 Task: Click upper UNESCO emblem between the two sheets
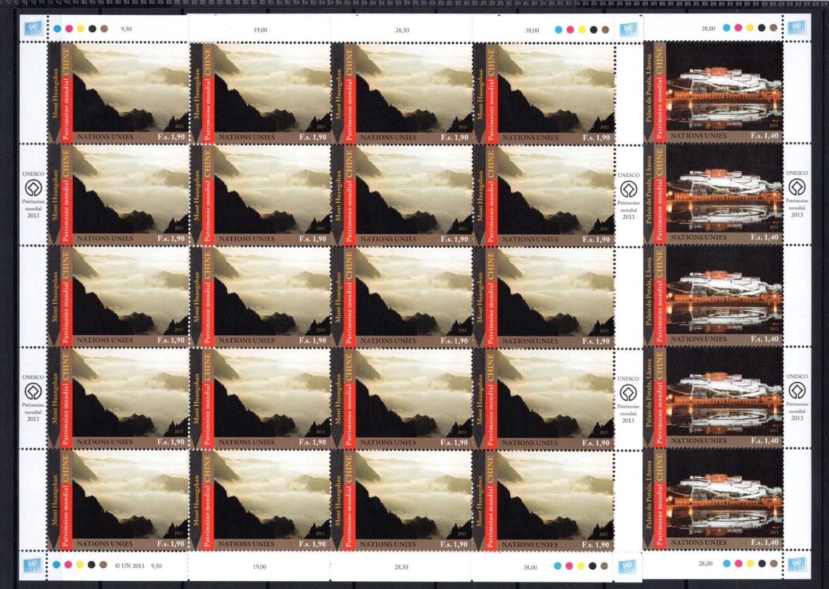[628, 190]
